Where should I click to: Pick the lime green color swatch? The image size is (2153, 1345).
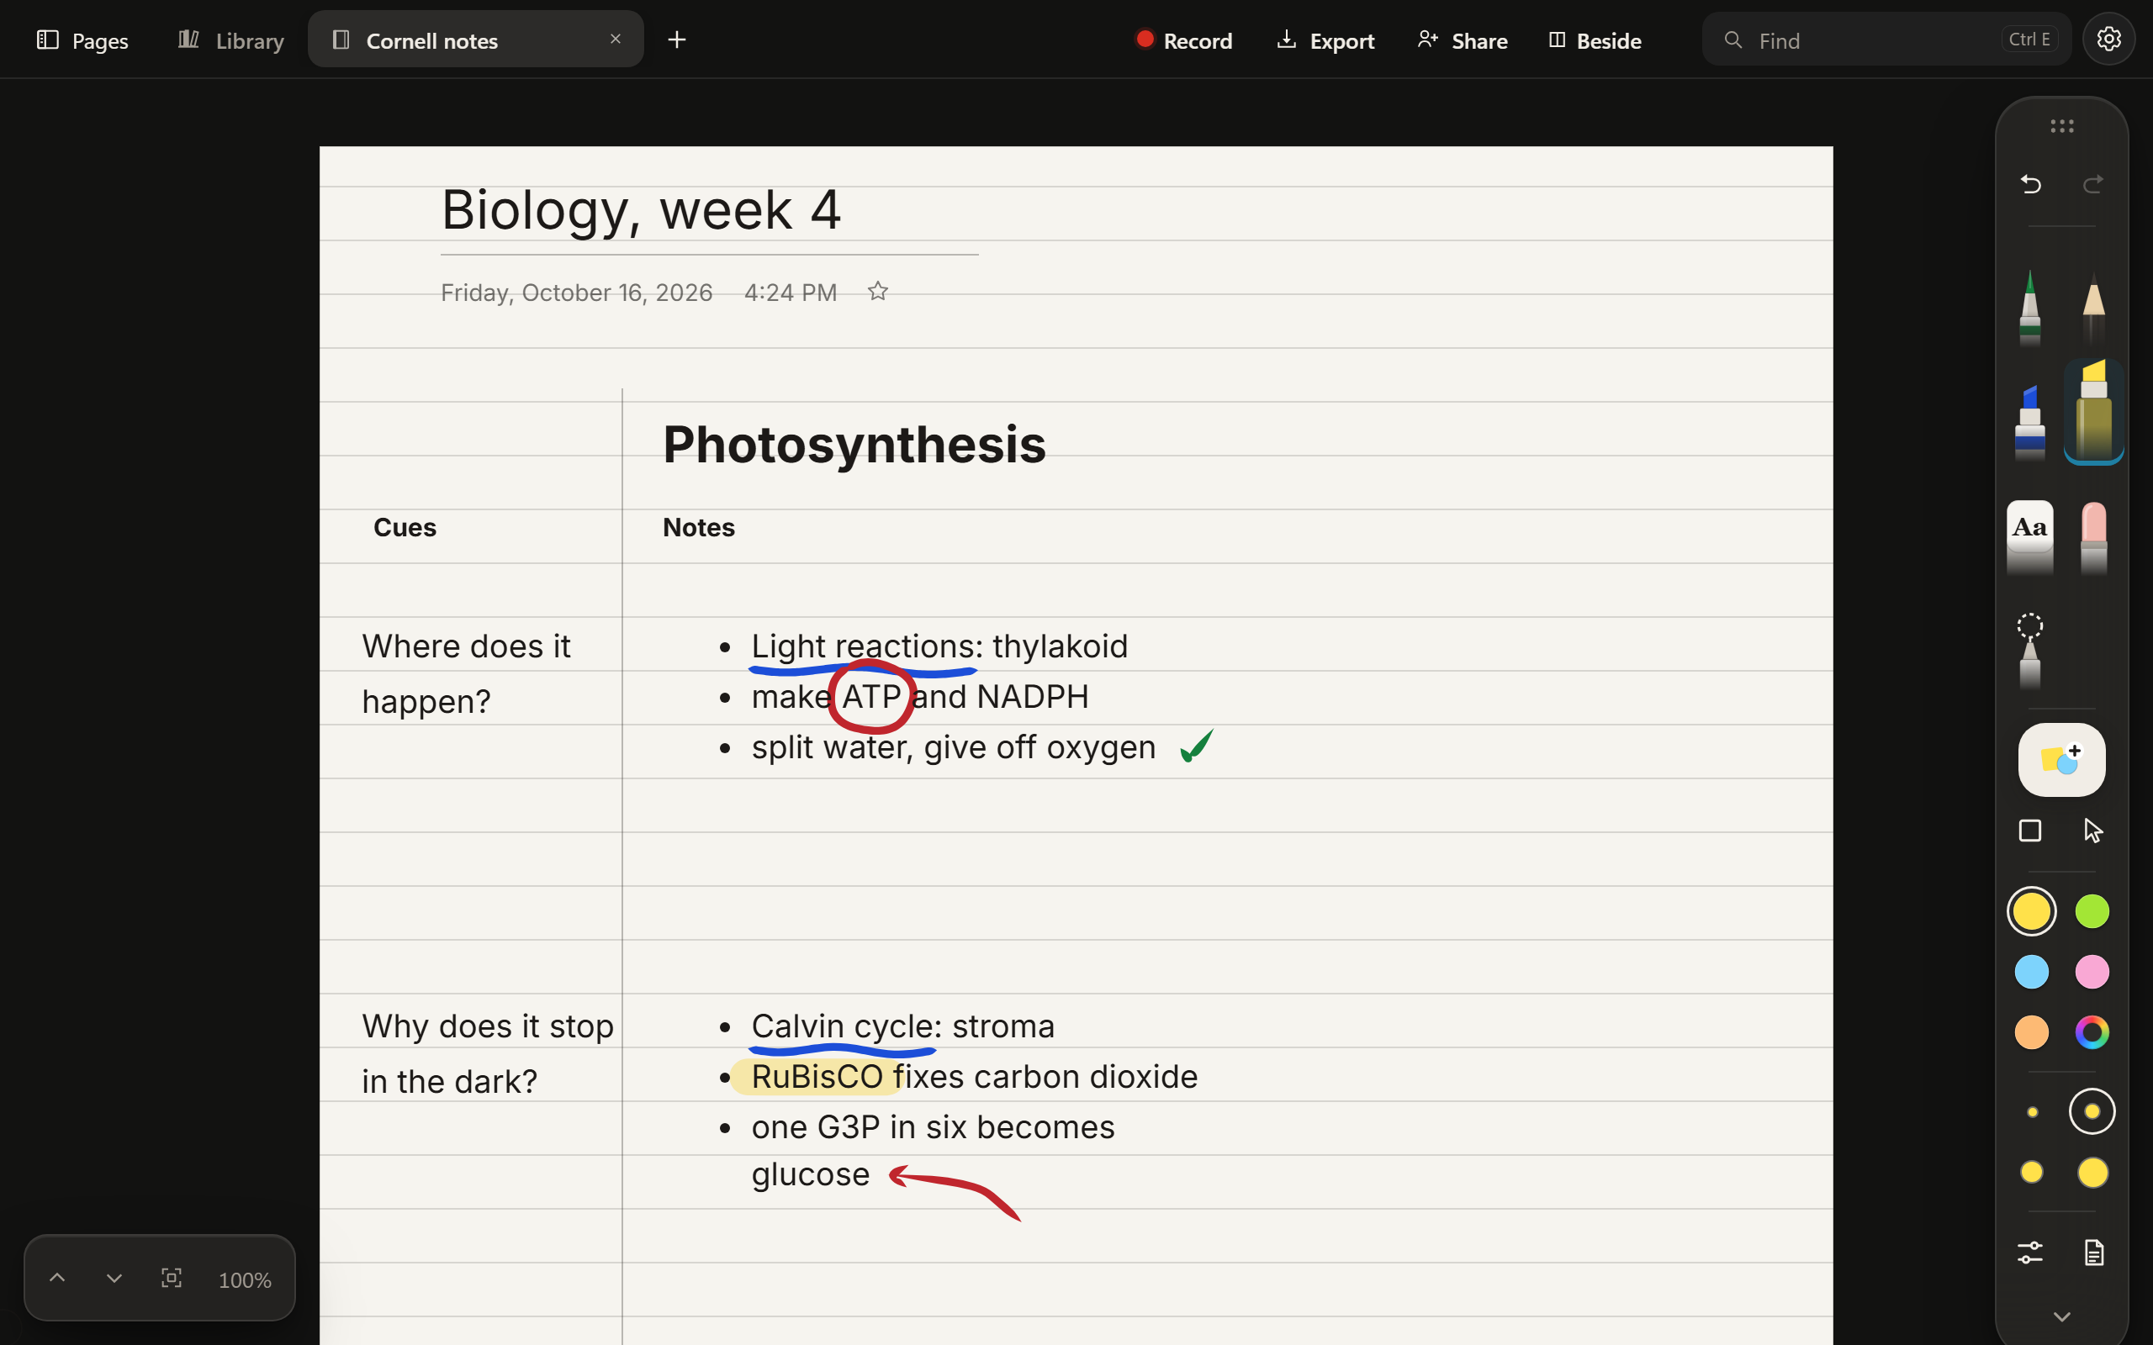2092,911
